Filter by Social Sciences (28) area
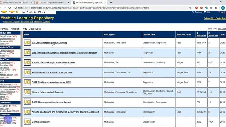 [x=7, y=92]
